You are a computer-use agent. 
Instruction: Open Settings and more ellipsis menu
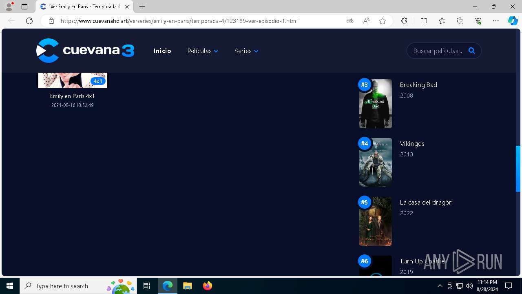[x=496, y=21]
